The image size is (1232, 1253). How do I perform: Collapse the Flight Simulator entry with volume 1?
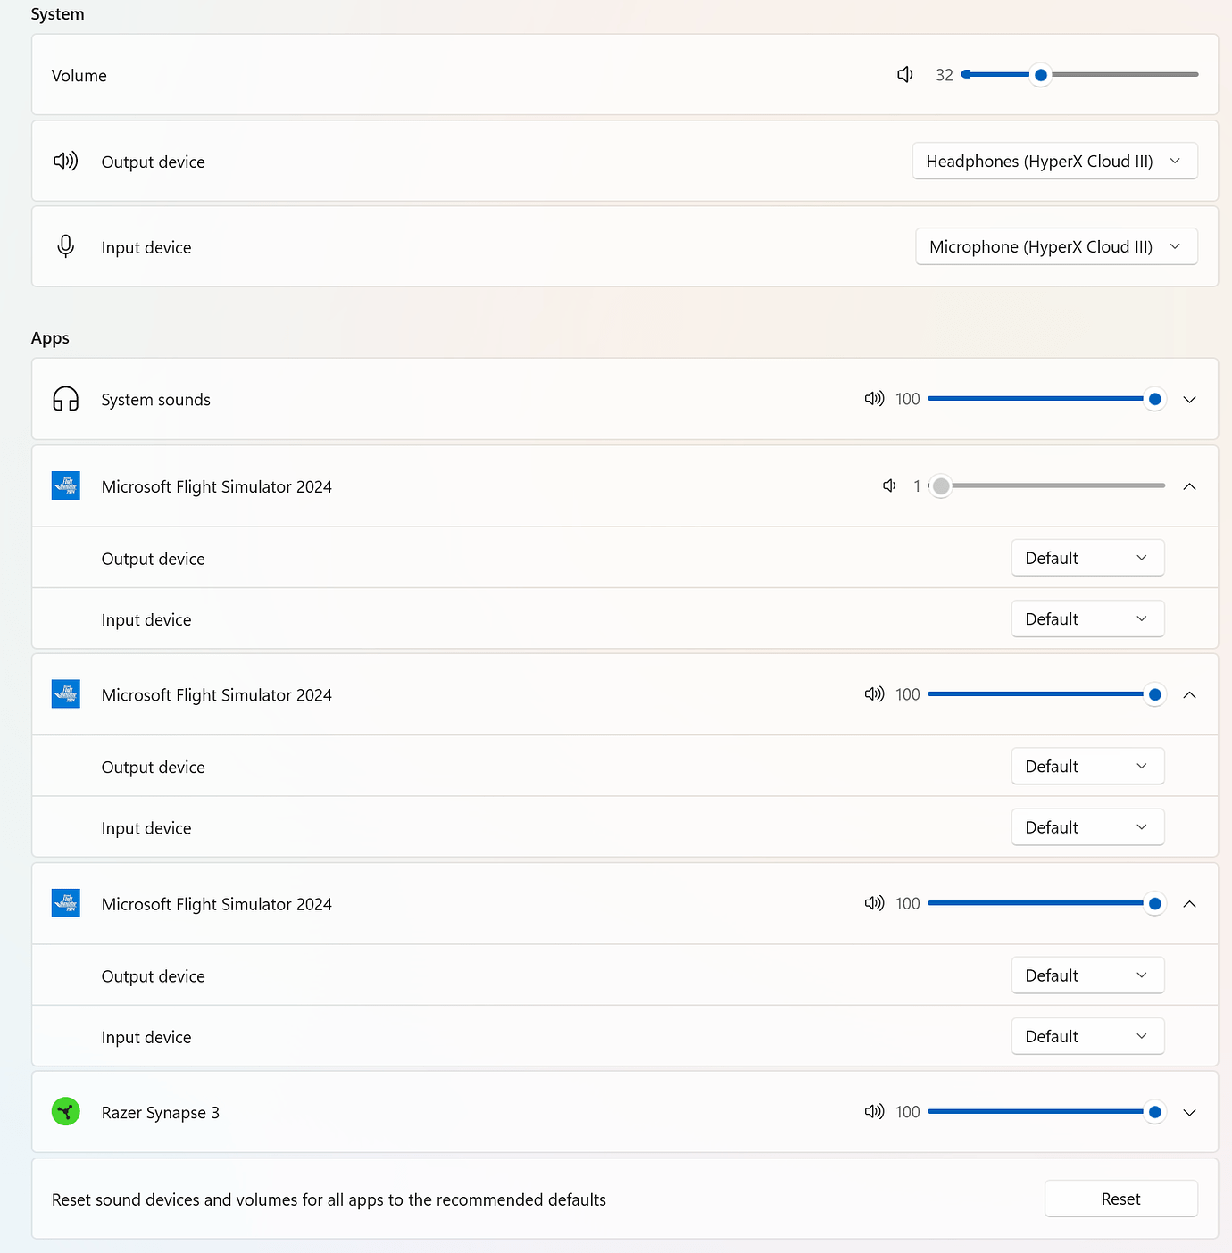1189,486
